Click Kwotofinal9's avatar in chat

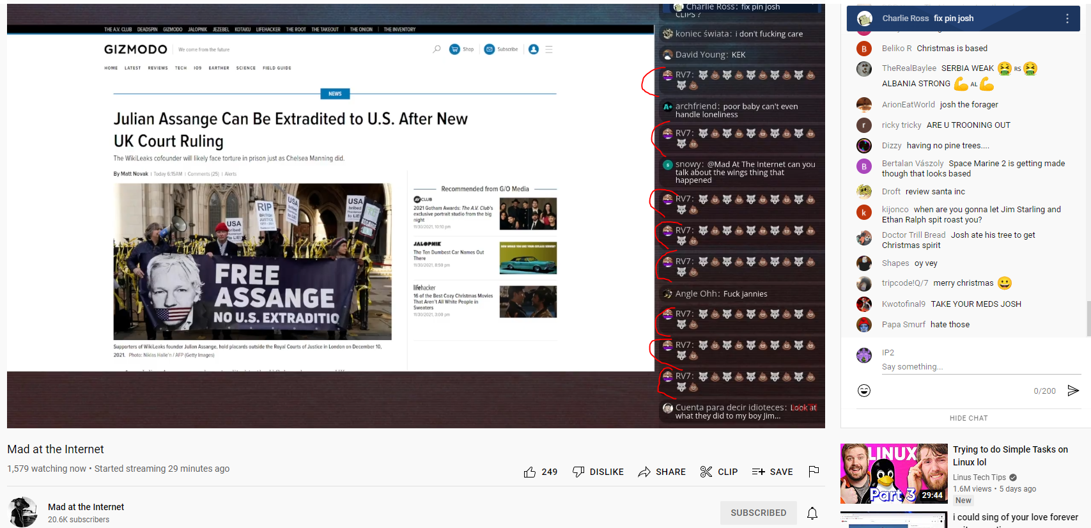pos(864,304)
